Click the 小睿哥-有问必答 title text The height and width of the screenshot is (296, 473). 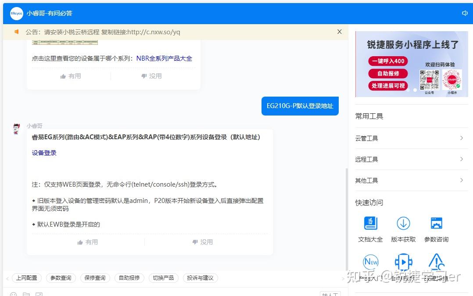50,13
